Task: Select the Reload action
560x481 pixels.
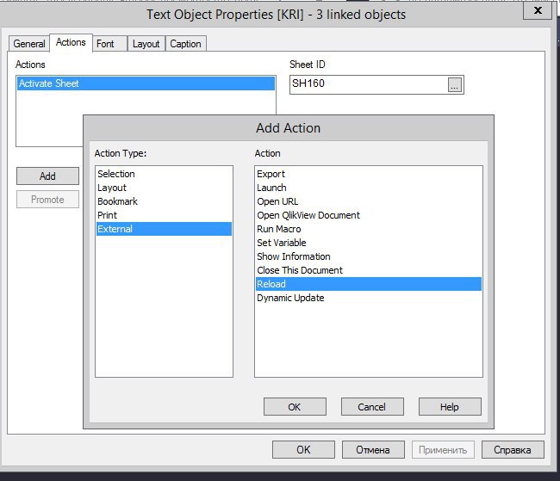Action: click(x=369, y=284)
